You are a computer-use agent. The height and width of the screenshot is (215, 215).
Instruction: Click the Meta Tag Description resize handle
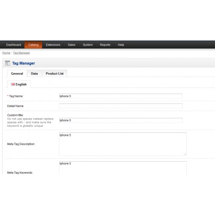(x=185, y=154)
